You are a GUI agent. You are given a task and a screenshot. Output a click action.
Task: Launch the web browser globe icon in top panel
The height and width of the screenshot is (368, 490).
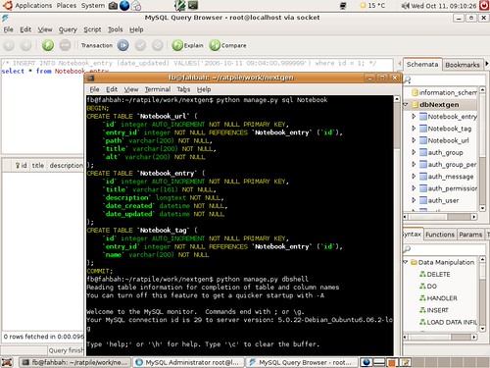[x=124, y=5]
